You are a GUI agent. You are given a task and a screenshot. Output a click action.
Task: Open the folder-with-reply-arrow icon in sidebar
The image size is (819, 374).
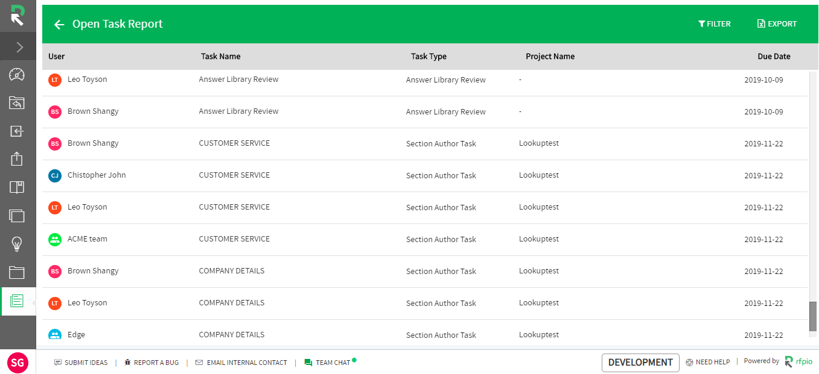[17, 103]
